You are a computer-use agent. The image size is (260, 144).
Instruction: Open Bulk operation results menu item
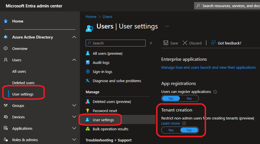[110, 129]
